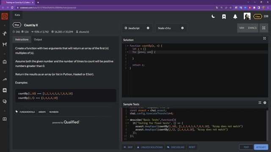Open the user avatar profile menu
This screenshot has height=152, width=271.
[x=247, y=16]
